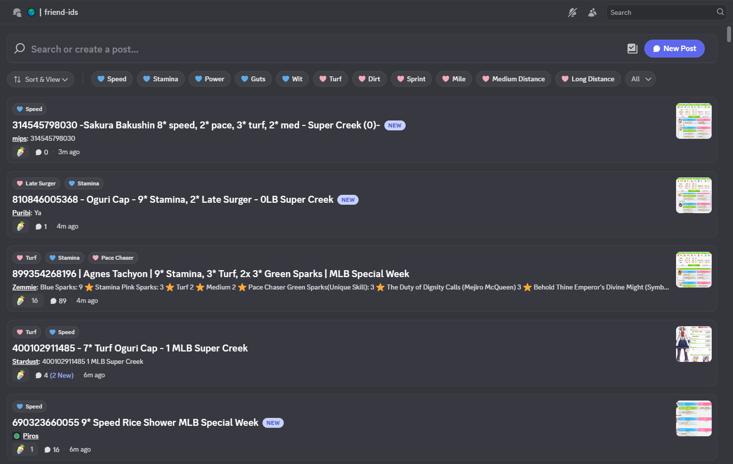Add carrot reaction on Agnes Tachyon post
733x464 pixels.
(x=28, y=301)
